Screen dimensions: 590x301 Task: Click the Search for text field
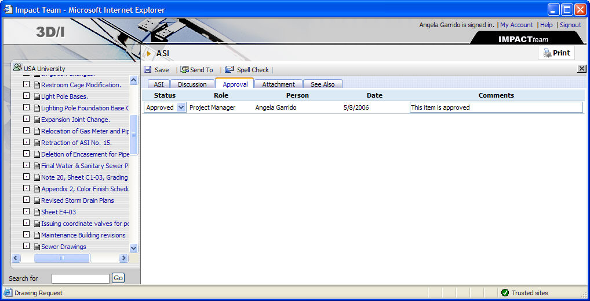80,278
